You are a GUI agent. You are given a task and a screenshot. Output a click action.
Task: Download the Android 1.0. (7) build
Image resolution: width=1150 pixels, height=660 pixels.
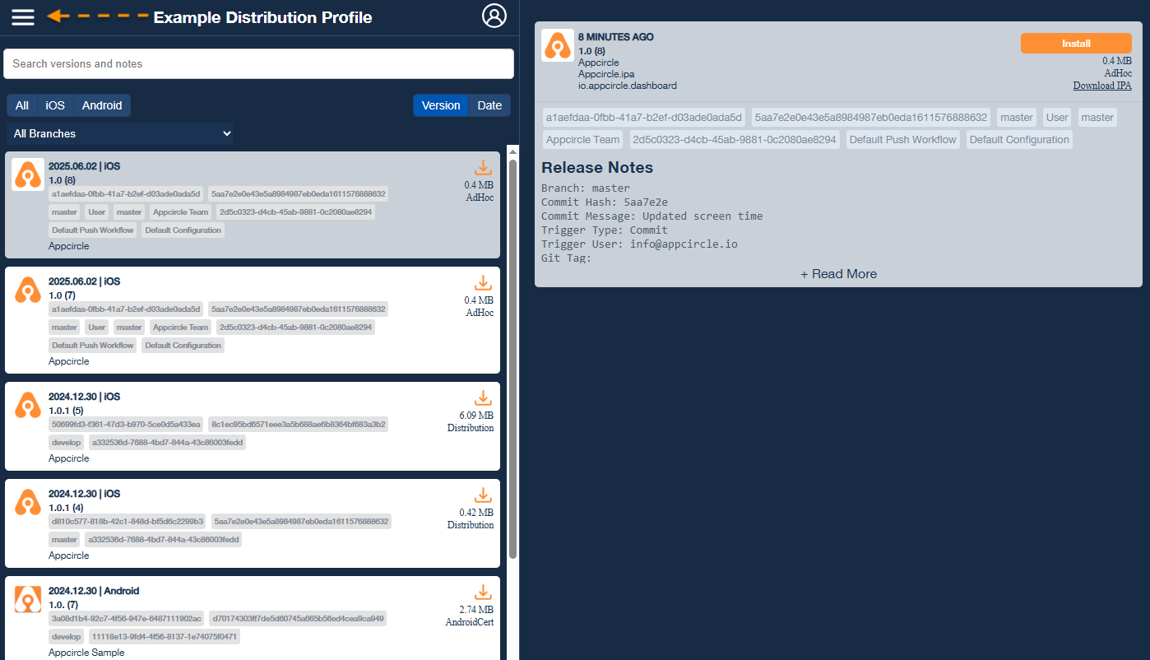(x=483, y=593)
